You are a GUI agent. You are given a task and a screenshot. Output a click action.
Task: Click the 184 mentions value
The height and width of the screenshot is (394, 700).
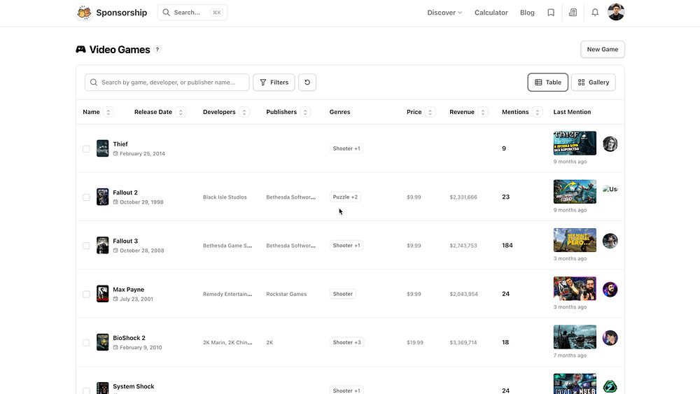click(x=507, y=246)
